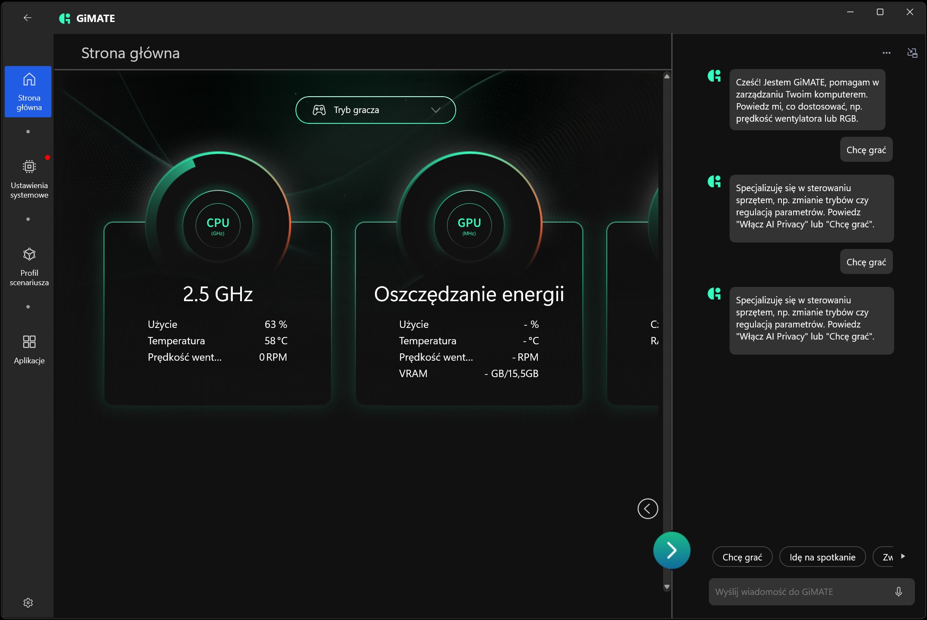This screenshot has height=620, width=927.
Task: Open Strona główna from the sidebar
Action: coord(29,91)
